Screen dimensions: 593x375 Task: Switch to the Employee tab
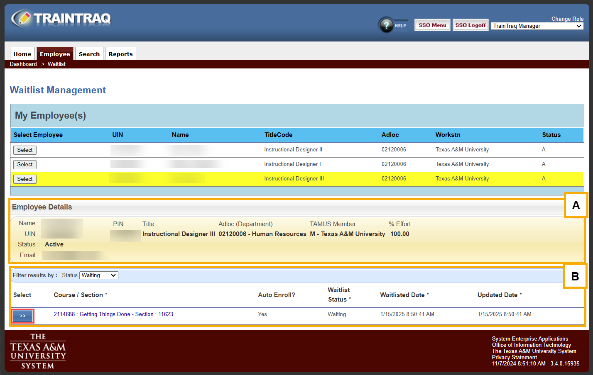point(55,54)
